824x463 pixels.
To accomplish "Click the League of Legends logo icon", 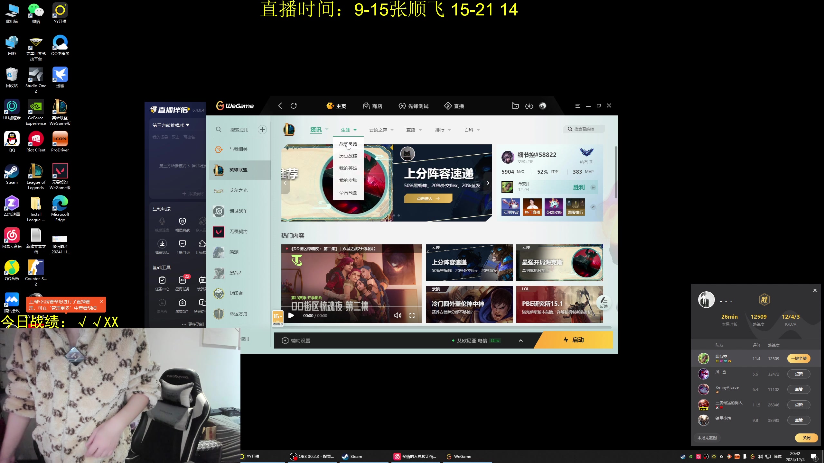I will 289,130.
